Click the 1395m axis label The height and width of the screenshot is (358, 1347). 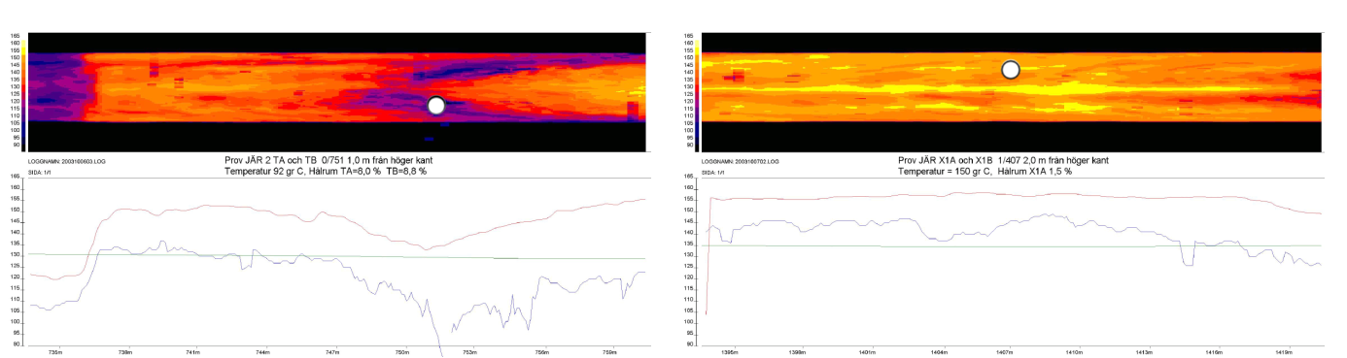click(729, 352)
